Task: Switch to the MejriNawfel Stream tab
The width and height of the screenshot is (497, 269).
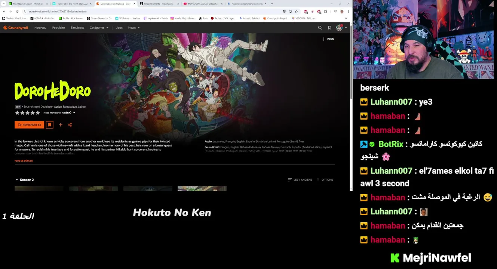Action: click(28, 4)
